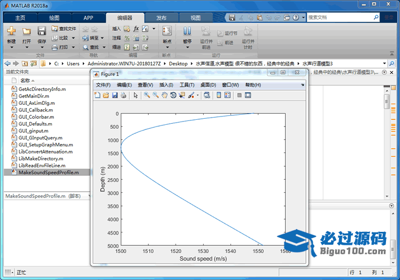Select the Pan hand tool
The height and width of the screenshot is (280, 400).
pos(164,95)
